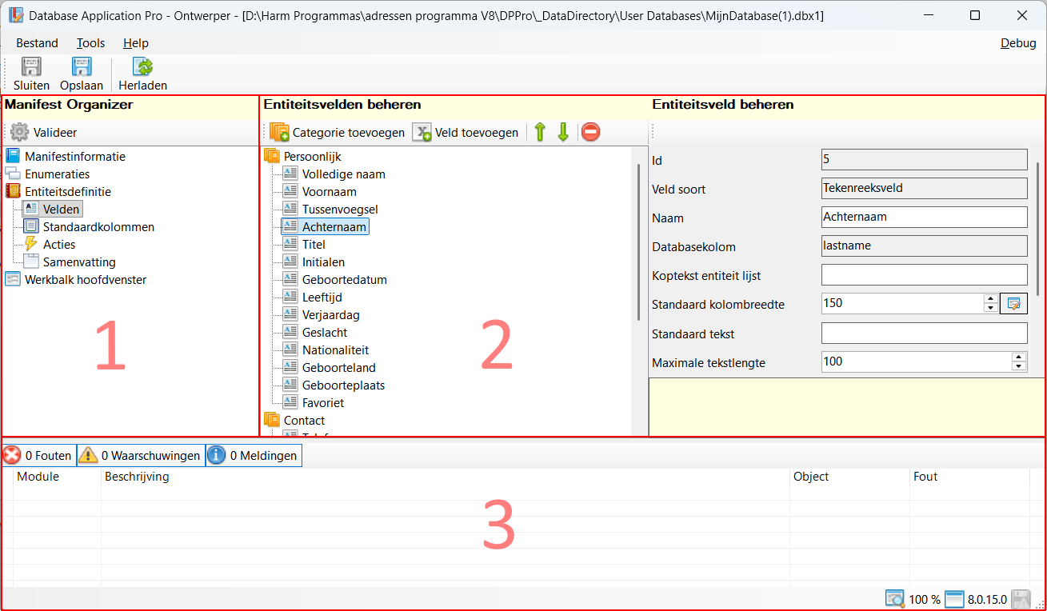The image size is (1047, 611).
Task: Open the Bestand menu
Action: pyautogui.click(x=37, y=43)
